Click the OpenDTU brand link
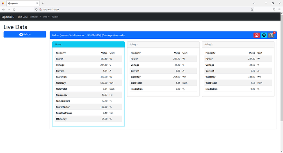The image size is (283, 153). [x=8, y=17]
